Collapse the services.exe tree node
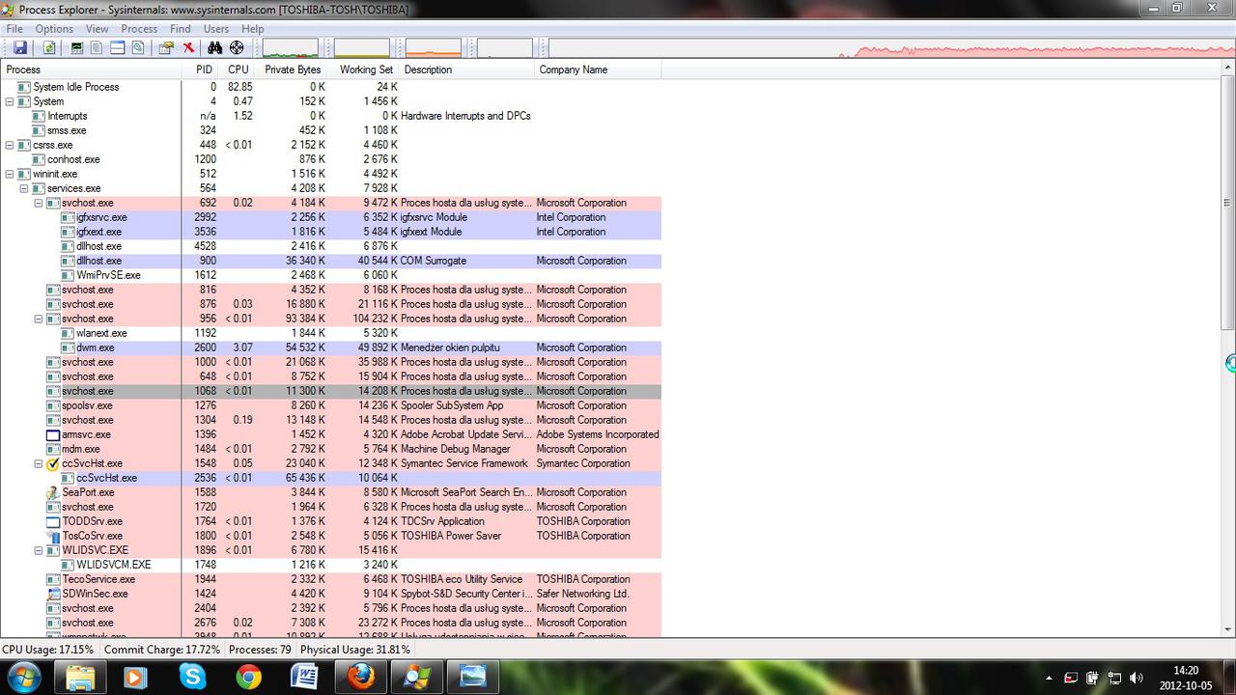Screen dimensions: 1236x695 24,188
